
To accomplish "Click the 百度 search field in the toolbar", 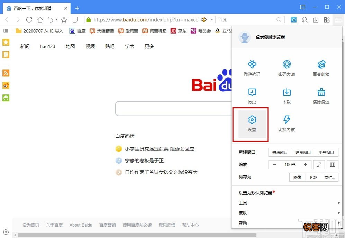I will [x=246, y=20].
